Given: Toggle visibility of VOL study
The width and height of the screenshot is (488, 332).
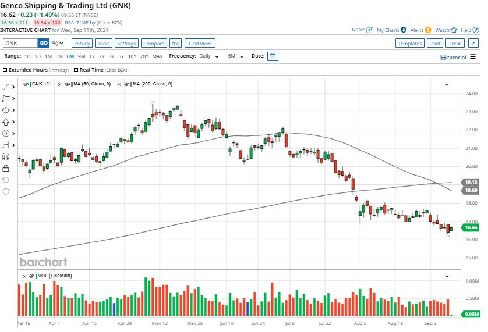Looking at the screenshot, I should pyautogui.click(x=32, y=276).
